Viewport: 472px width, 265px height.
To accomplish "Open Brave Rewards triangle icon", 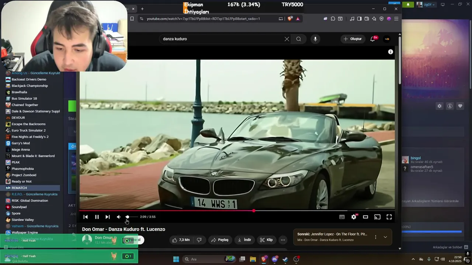I will pos(298,19).
